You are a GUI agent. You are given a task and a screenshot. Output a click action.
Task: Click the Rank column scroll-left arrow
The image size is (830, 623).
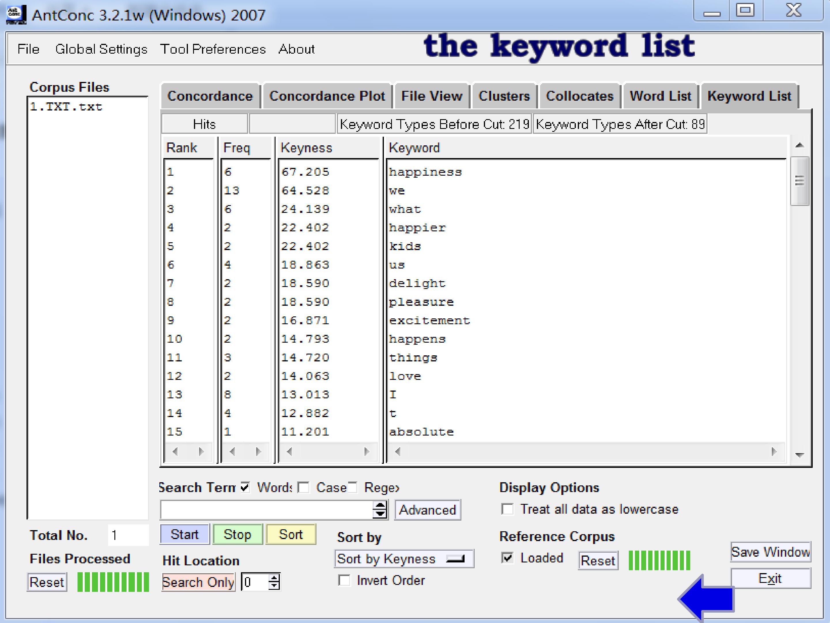[x=175, y=451]
